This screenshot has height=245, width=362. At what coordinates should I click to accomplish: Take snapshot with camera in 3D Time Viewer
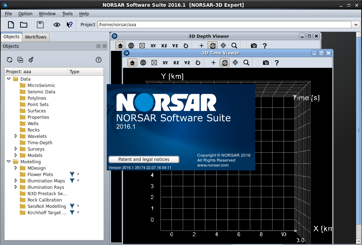click(266, 63)
